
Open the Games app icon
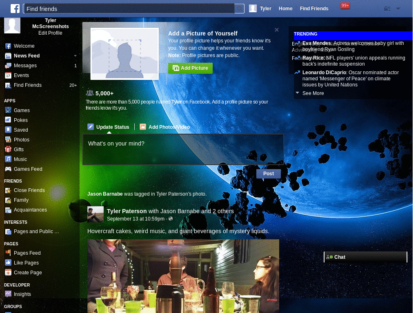[8, 110]
